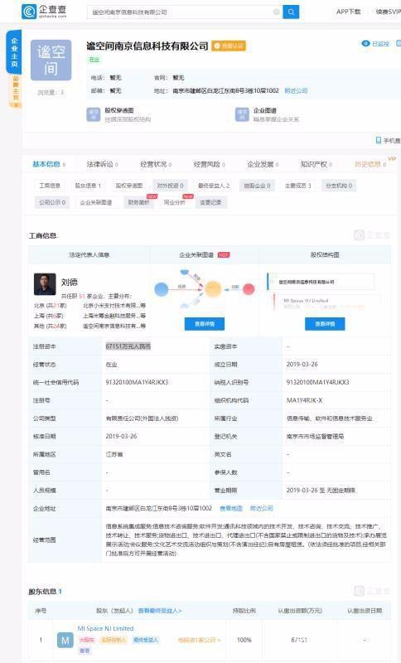The width and height of the screenshot is (401, 663).
Task: Click the orange center node in relation graph
Action: point(214,288)
